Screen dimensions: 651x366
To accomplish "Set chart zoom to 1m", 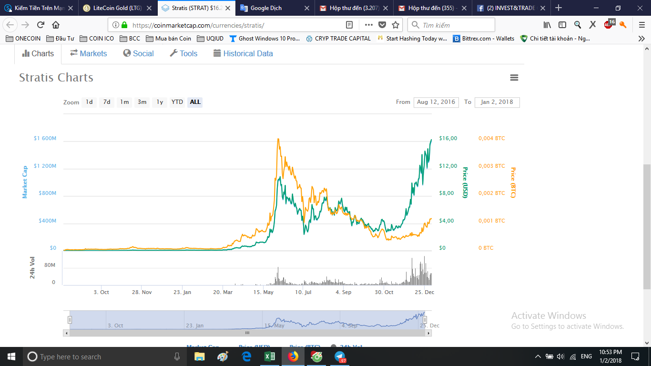I will [x=124, y=102].
